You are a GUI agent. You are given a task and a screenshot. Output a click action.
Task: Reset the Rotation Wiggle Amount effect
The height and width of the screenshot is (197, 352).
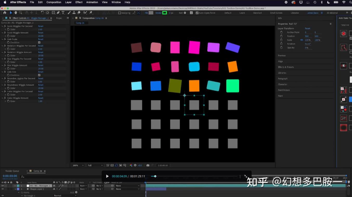41,52
